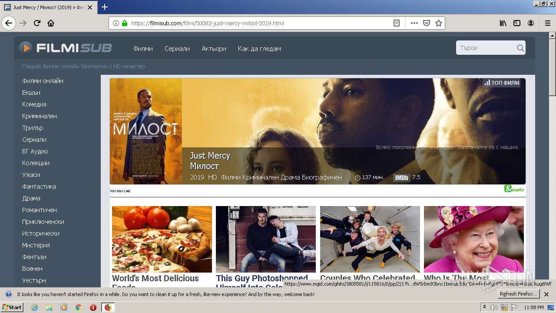This screenshot has height=313, width=556.
Task: Bookmark this page with star icon
Action: pos(439,23)
